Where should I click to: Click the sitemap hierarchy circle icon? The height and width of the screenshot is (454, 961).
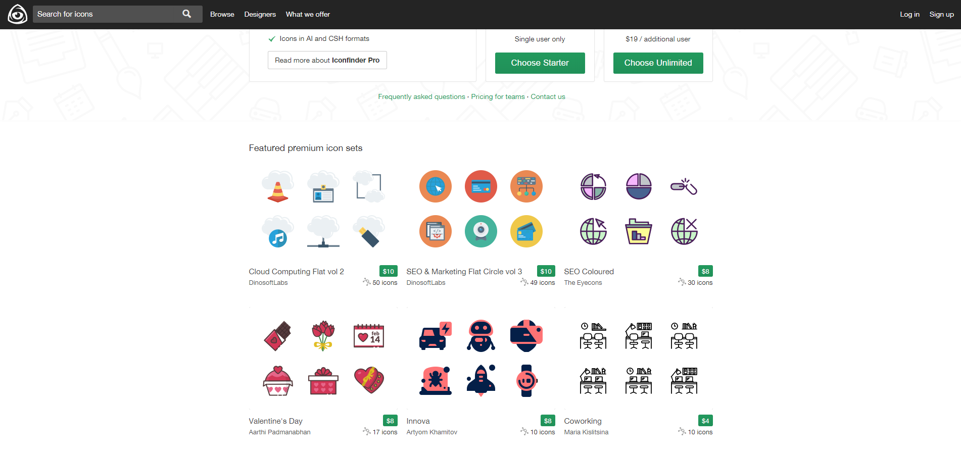(x=526, y=186)
